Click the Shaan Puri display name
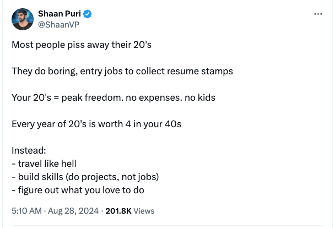 [60, 14]
